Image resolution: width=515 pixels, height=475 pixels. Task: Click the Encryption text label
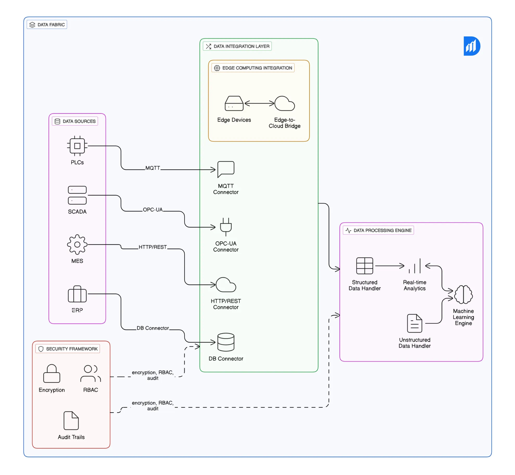[52, 390]
